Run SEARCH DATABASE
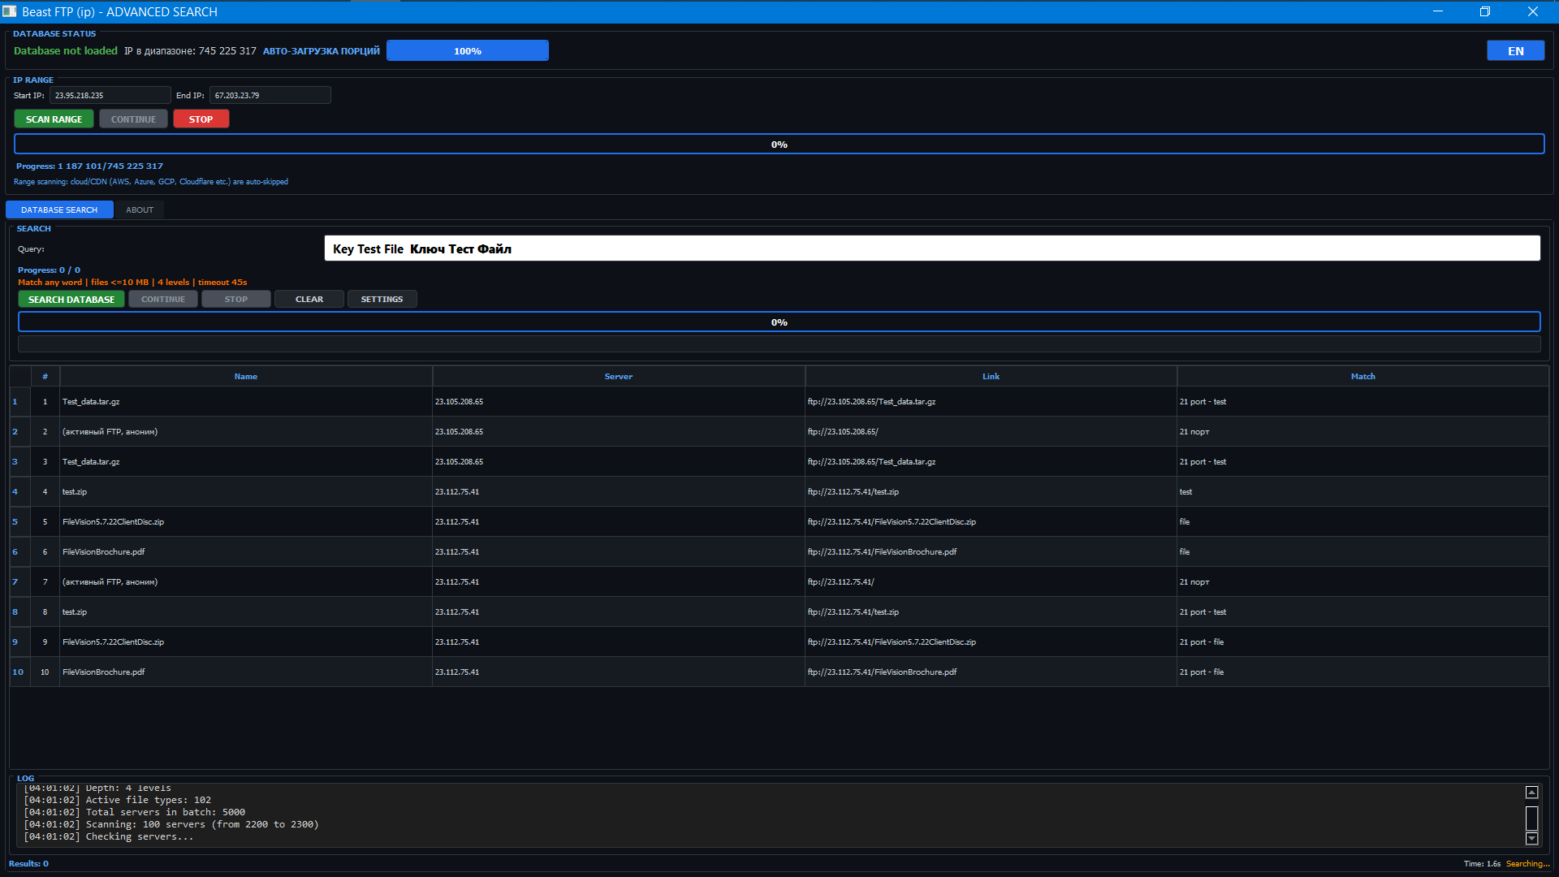Image resolution: width=1559 pixels, height=877 pixels. [71, 299]
